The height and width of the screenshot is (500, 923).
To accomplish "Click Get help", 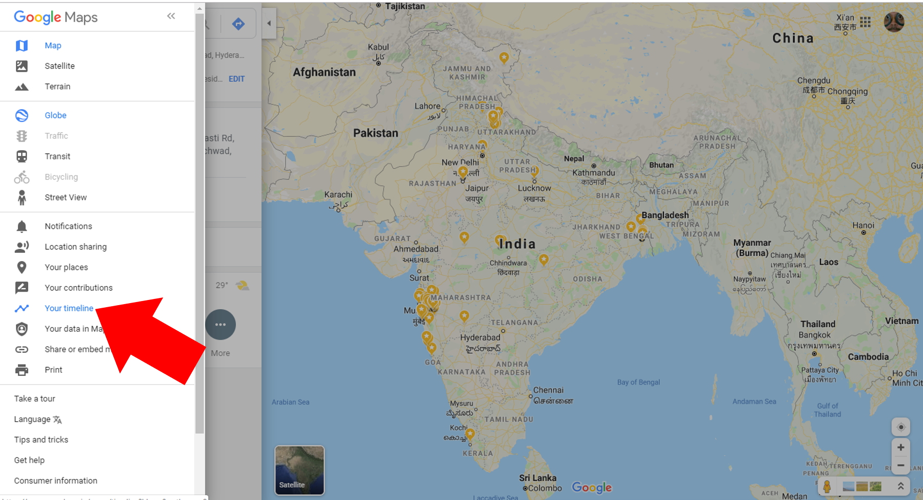I will point(29,460).
